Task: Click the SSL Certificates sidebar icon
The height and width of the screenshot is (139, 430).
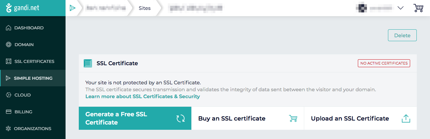Action: click(9, 62)
